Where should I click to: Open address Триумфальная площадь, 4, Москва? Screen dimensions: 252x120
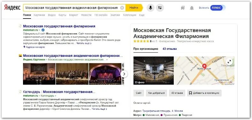coord(163,111)
